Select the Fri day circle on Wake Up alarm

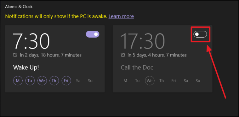point(66,81)
